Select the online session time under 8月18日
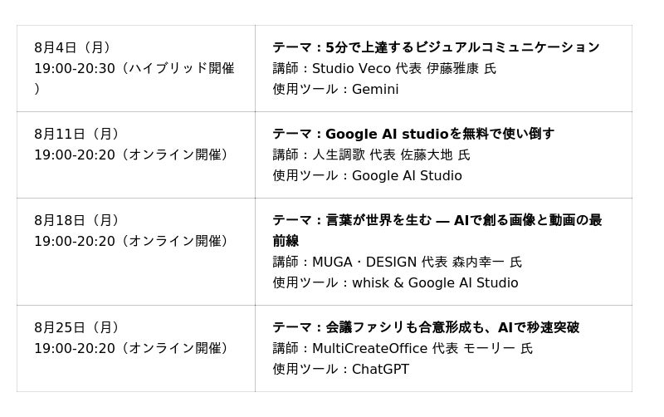664x417 pixels. click(130, 241)
